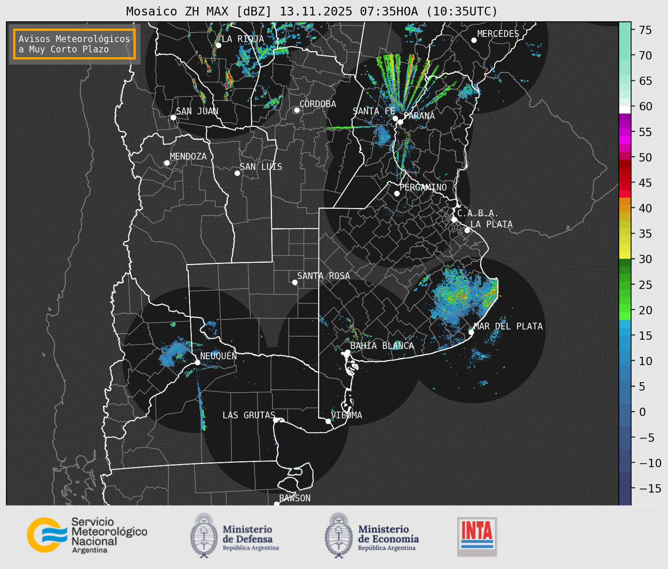Viewport: 668px width, 569px height.
Task: Select the white dot marker for Neuquén
Action: click(x=197, y=362)
